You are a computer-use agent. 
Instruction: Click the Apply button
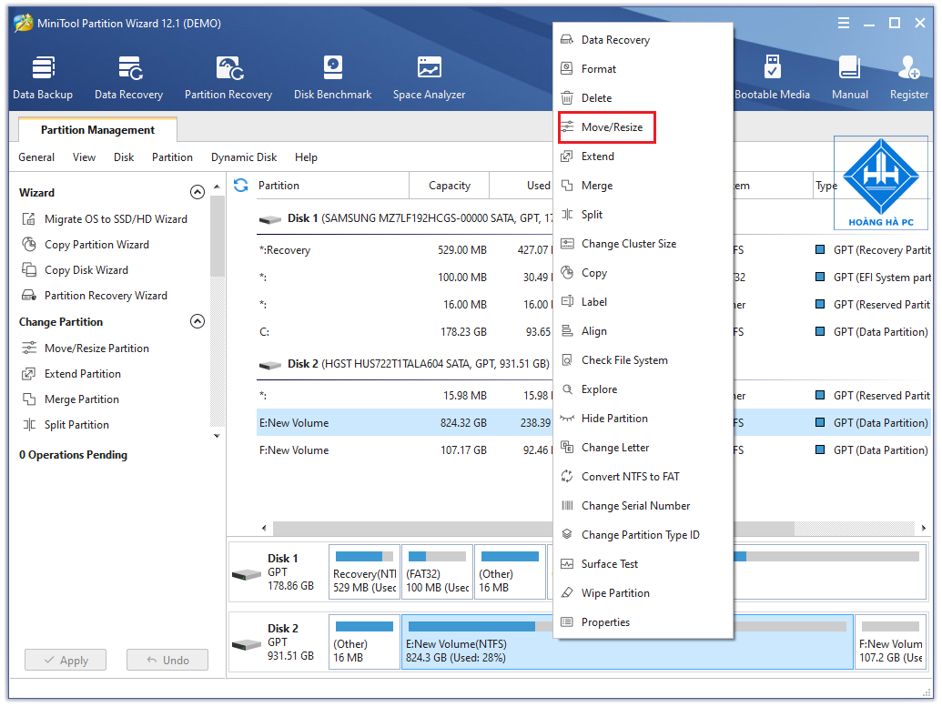click(65, 660)
